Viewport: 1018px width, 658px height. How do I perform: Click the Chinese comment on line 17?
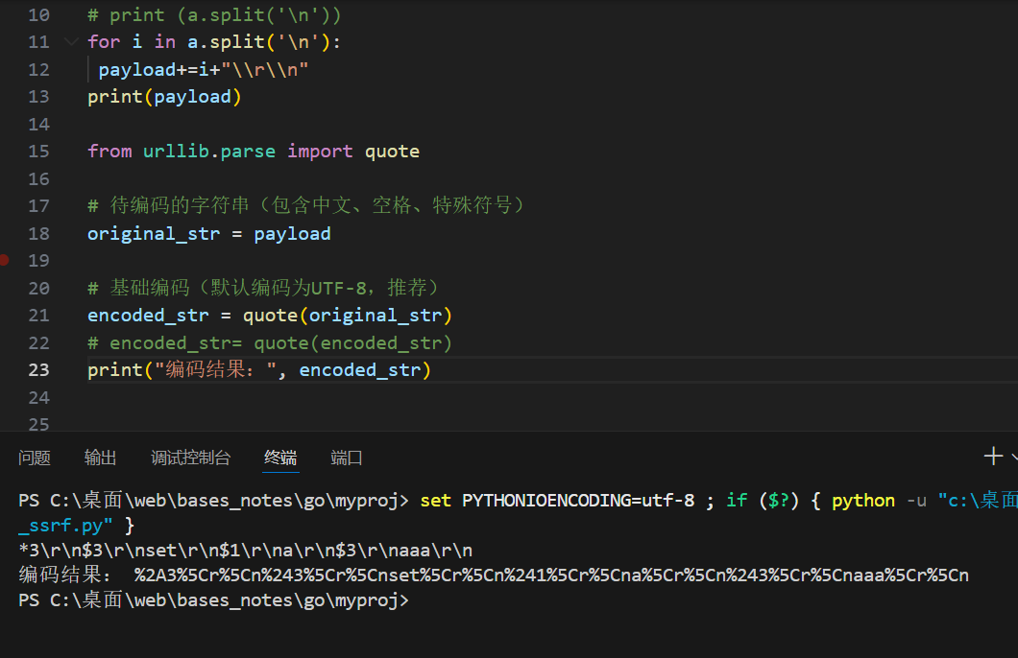point(305,205)
